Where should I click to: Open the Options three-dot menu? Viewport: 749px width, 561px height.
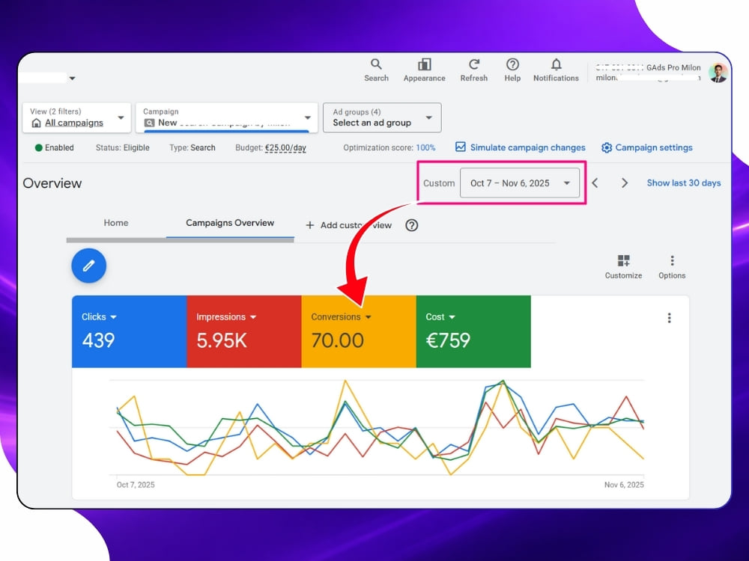pyautogui.click(x=672, y=267)
